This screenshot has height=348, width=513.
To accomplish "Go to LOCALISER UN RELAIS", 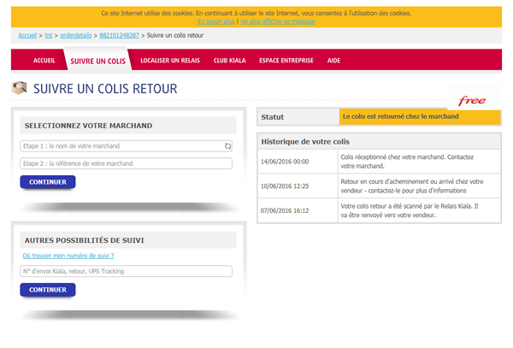I will [x=172, y=61].
